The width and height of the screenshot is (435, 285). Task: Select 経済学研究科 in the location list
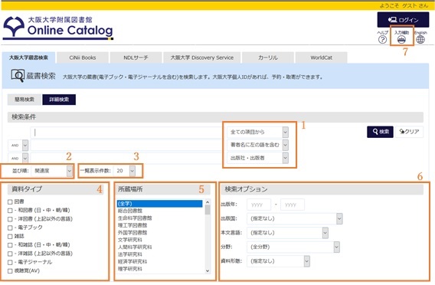point(159,261)
